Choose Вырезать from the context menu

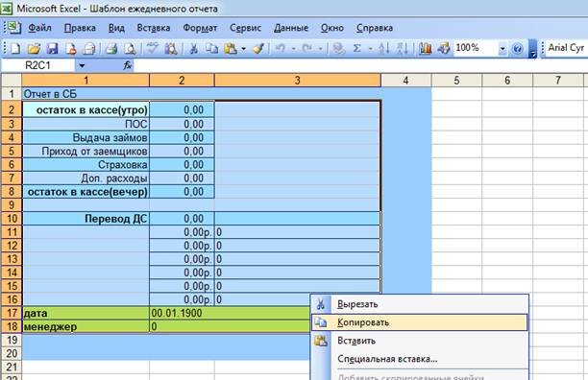[x=419, y=304]
